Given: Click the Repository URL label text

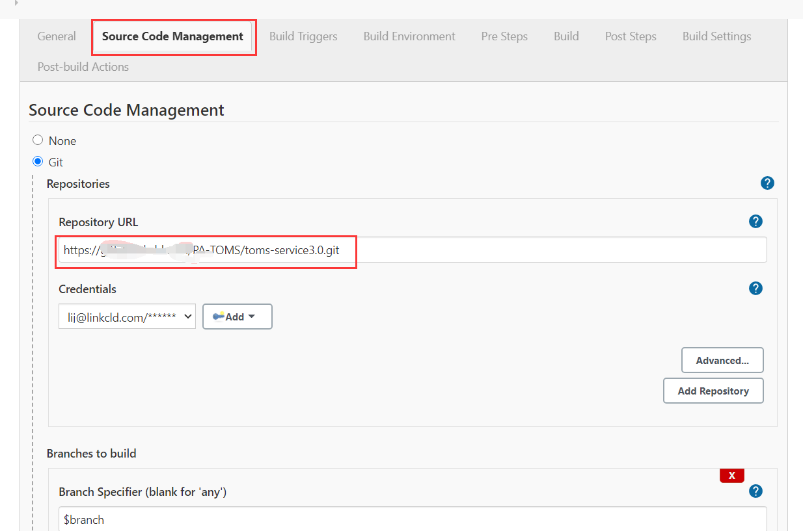Looking at the screenshot, I should tap(98, 222).
